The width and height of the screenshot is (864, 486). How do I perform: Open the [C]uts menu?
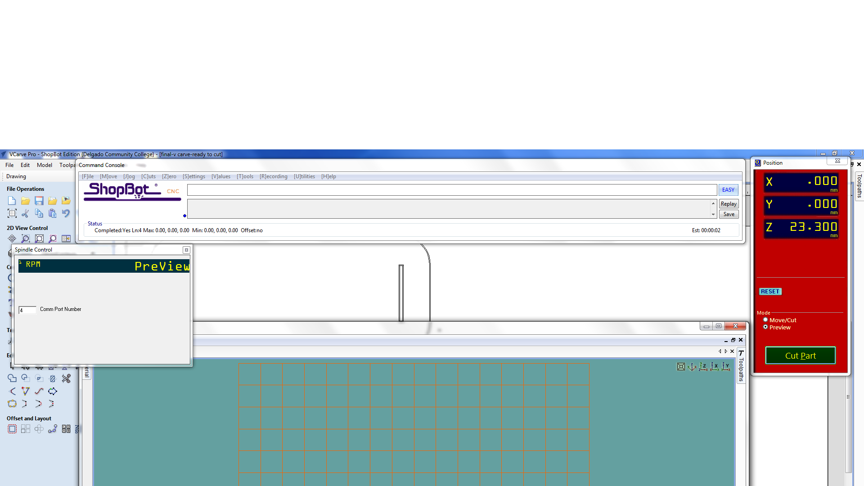coord(148,176)
